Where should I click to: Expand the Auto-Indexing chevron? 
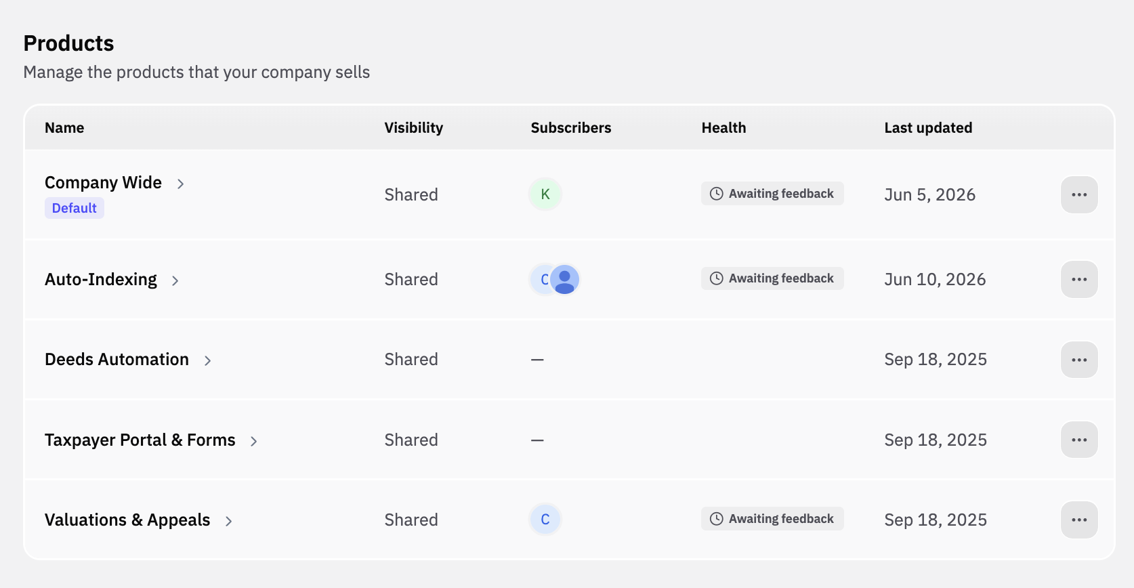pos(175,280)
